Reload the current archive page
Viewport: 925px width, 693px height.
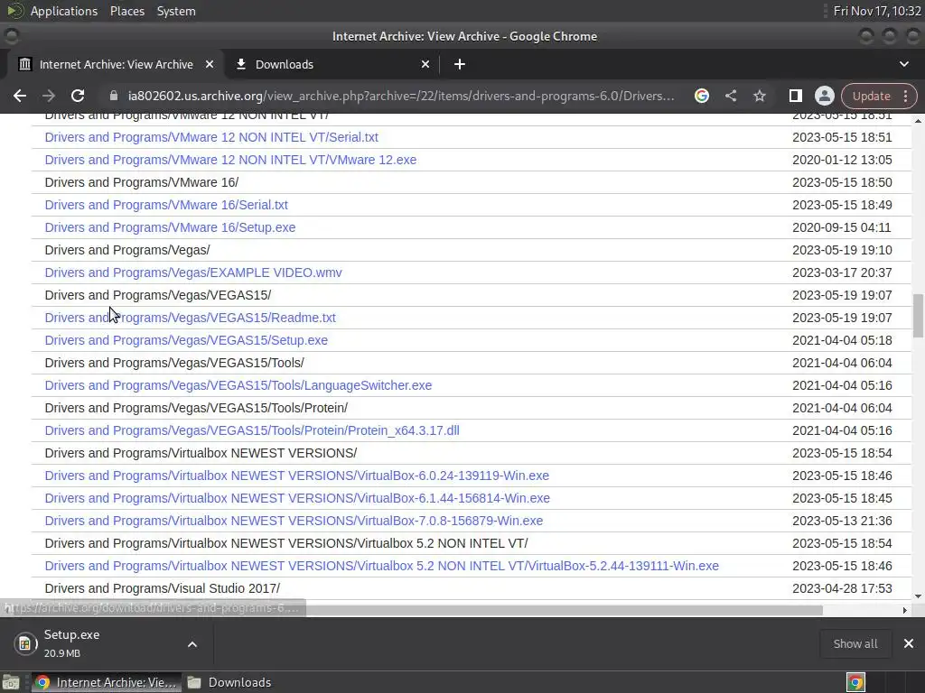(x=78, y=96)
